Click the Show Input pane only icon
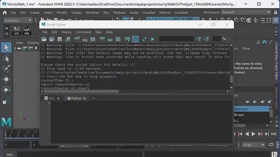The width and height of the screenshot is (280, 157). [110, 39]
